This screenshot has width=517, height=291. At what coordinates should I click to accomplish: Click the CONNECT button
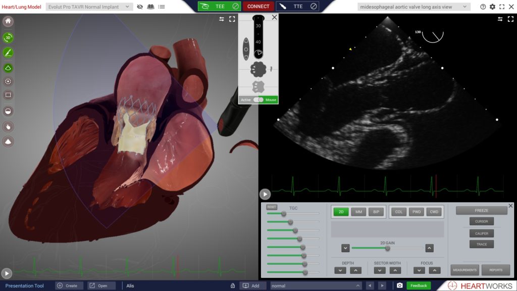point(258,6)
